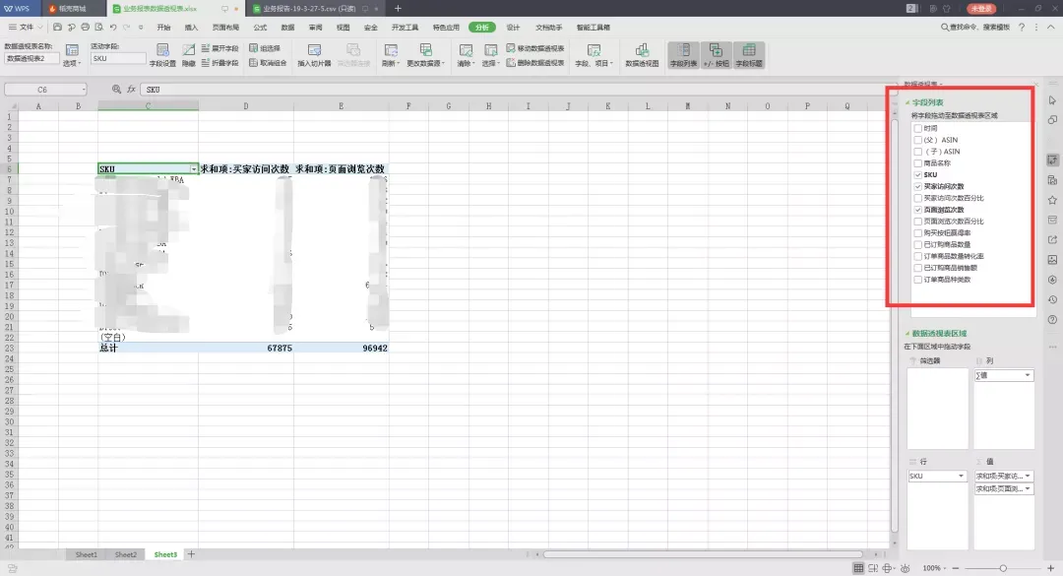
Task: Click the picture icon in right sidebar
Action: 1052,260
